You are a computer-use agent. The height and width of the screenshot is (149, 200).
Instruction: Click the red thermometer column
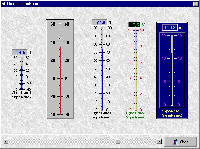tap(60, 81)
